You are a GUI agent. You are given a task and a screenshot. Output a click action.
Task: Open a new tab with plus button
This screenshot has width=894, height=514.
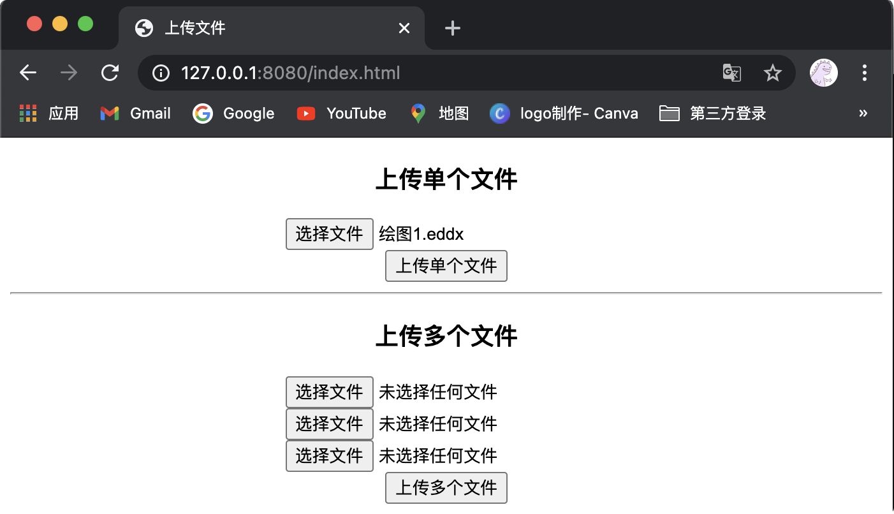coord(452,28)
